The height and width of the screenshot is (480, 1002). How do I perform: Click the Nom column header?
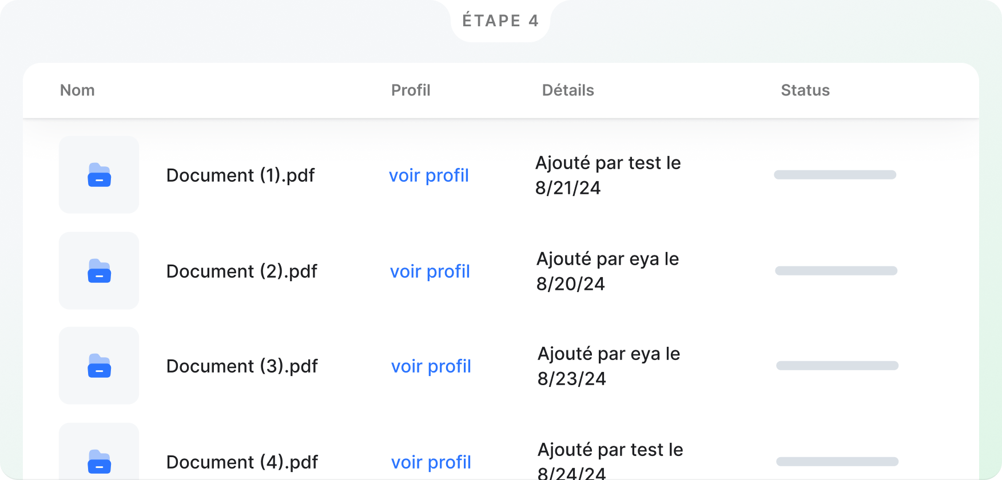click(x=77, y=90)
